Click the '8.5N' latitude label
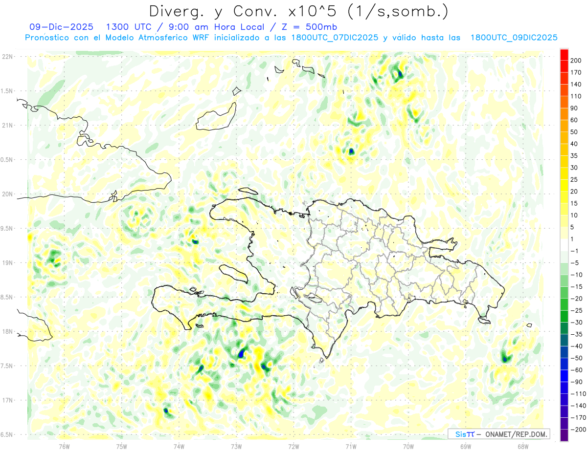587x453 pixels. point(7,297)
